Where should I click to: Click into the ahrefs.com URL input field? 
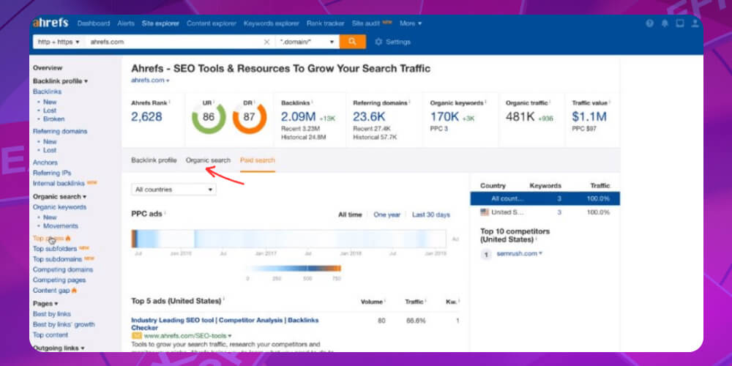coord(173,42)
